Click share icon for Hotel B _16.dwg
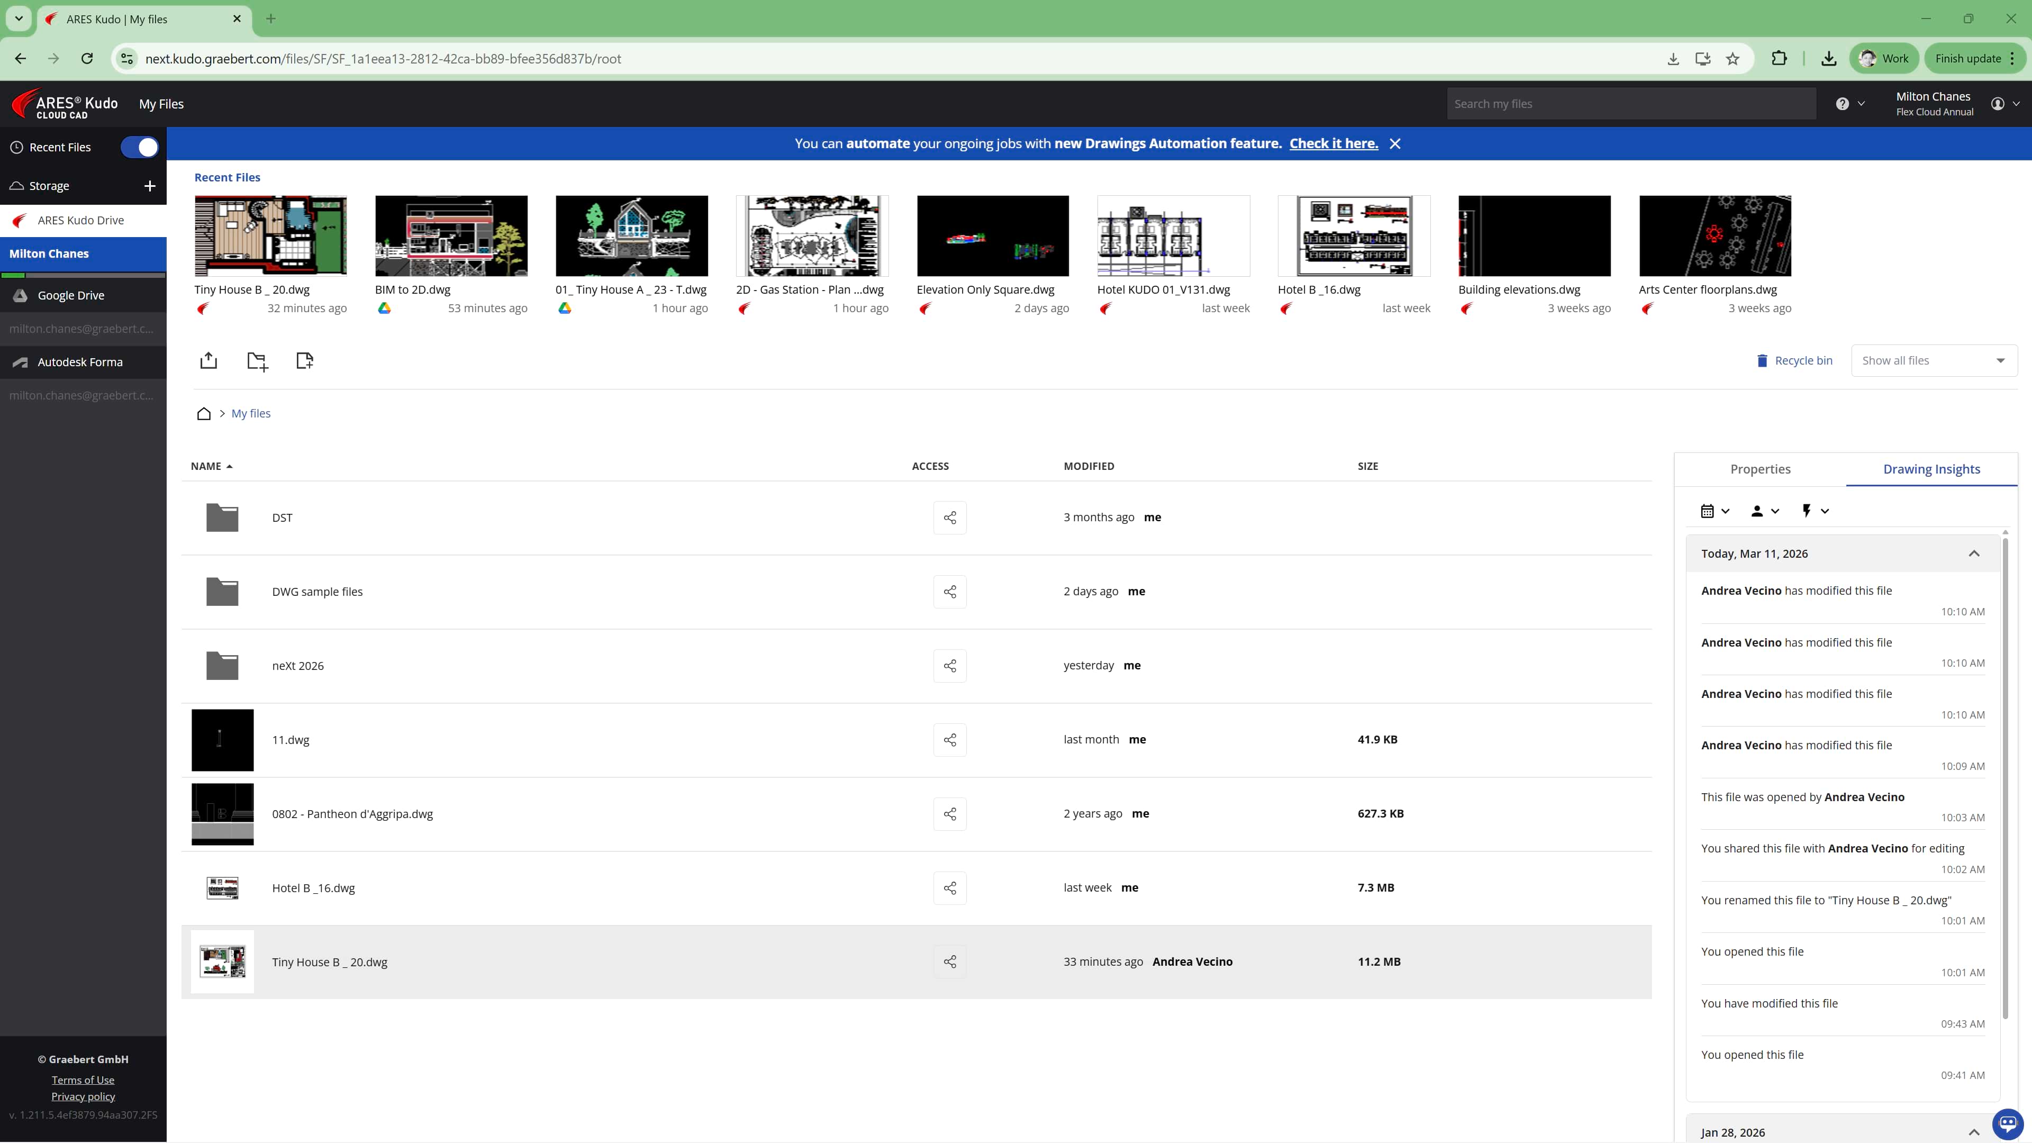 click(x=950, y=888)
